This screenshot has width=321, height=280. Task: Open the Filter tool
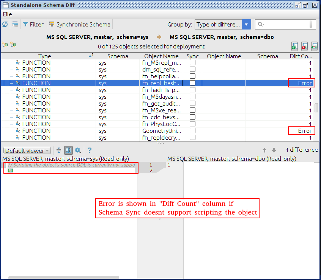[x=33, y=24]
